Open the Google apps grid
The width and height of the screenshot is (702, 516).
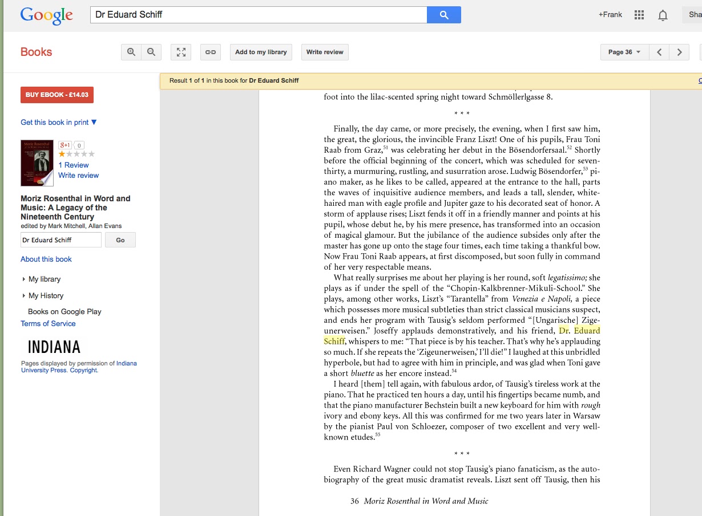click(639, 15)
